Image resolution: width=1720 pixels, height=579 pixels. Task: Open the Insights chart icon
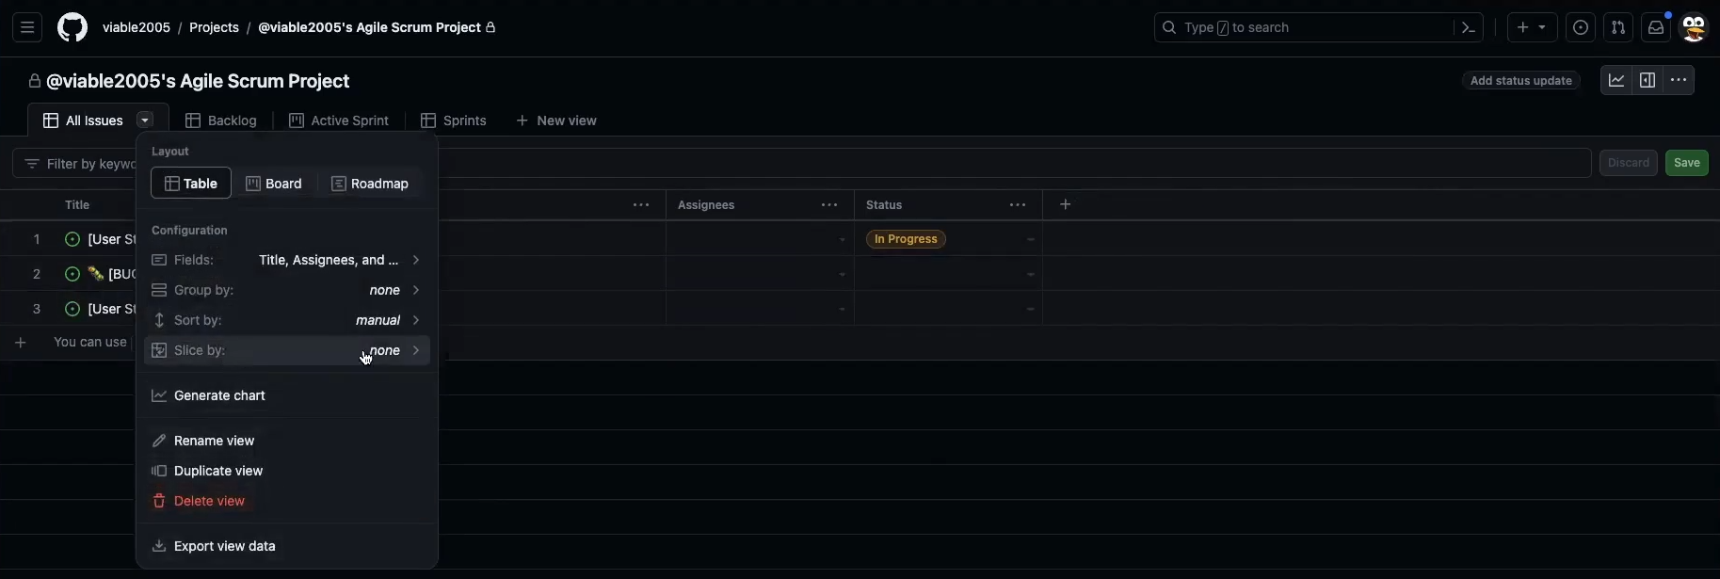click(1616, 80)
